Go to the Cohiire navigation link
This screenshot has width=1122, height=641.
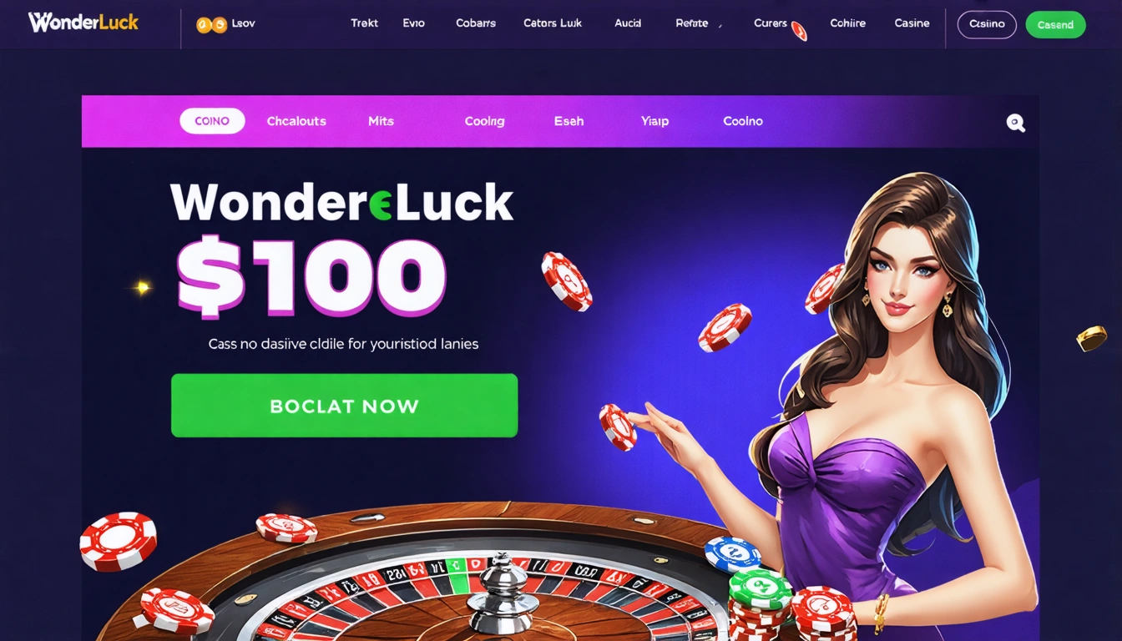click(x=848, y=23)
